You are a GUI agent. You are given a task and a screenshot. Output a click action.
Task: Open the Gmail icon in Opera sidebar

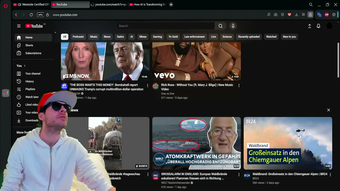[x=6, y=93]
